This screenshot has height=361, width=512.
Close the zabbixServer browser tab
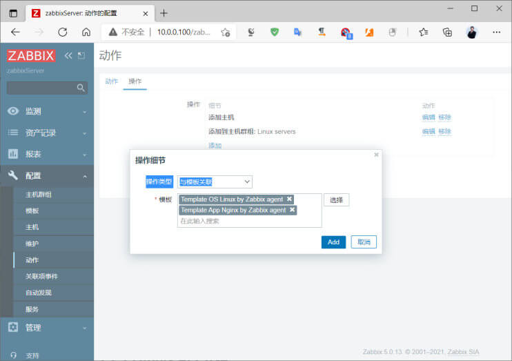click(146, 14)
